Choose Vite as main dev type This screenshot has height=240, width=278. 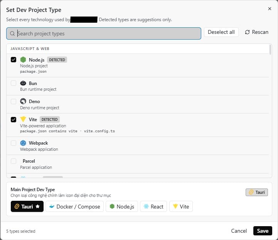coord(181,206)
